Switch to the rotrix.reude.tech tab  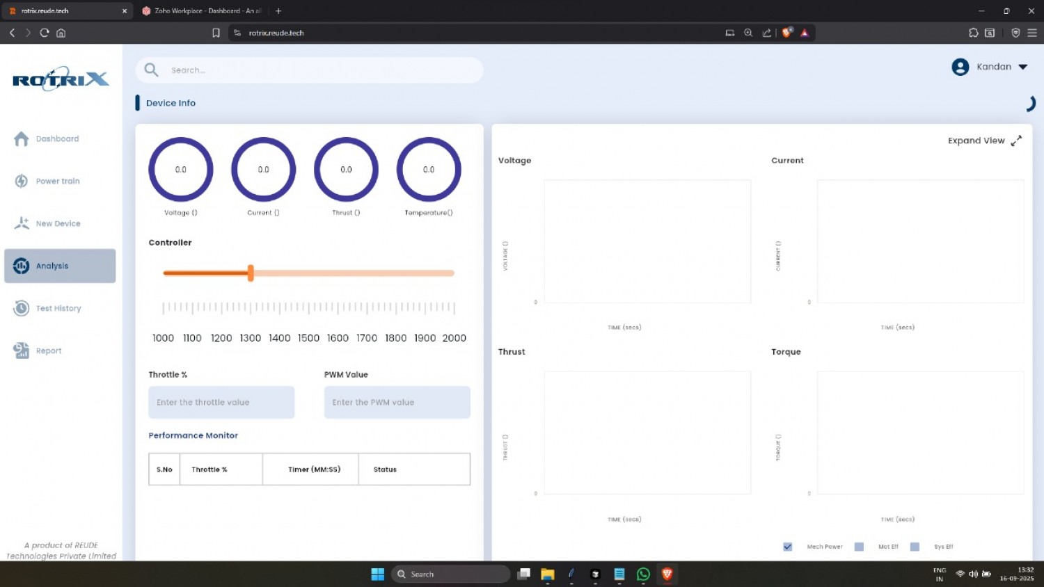click(66, 11)
